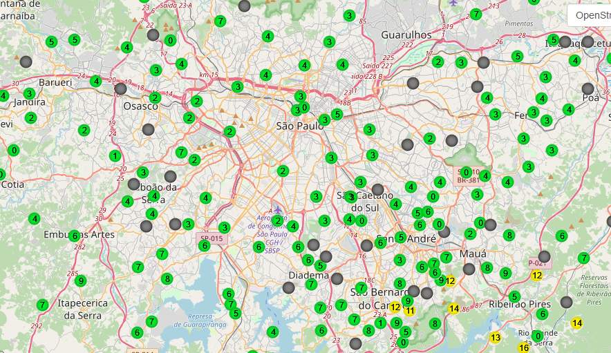The width and height of the screenshot is (611, 353).
Task: Click green 0 marker right of gray Osasco-north marker
Action: click(x=170, y=40)
